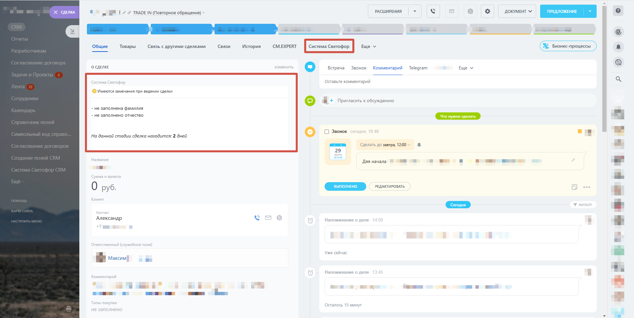Open the phone call icon in the top toolbar
This screenshot has height=318, width=634.
(433, 11)
